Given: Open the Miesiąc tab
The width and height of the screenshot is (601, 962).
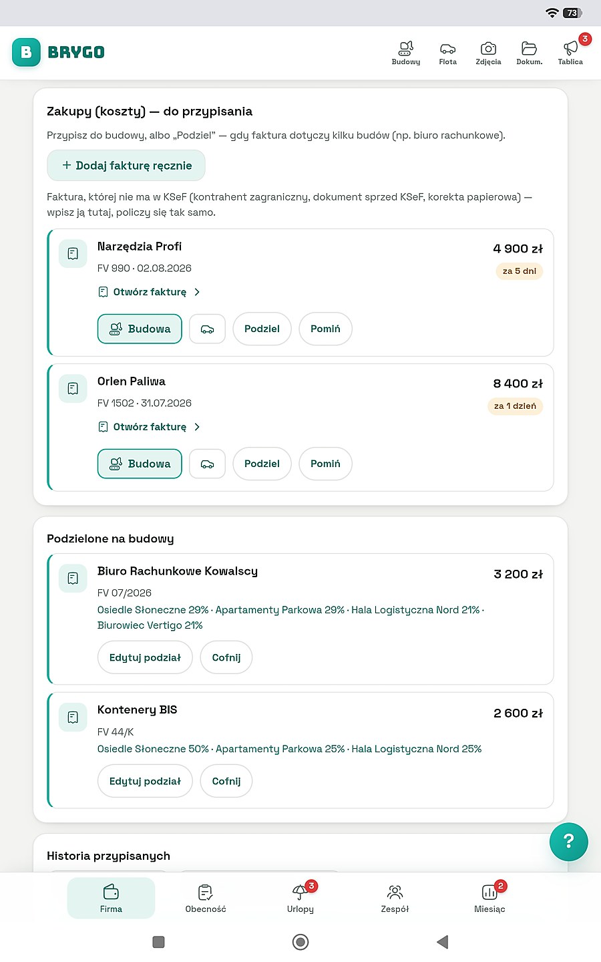Looking at the screenshot, I should tap(489, 899).
